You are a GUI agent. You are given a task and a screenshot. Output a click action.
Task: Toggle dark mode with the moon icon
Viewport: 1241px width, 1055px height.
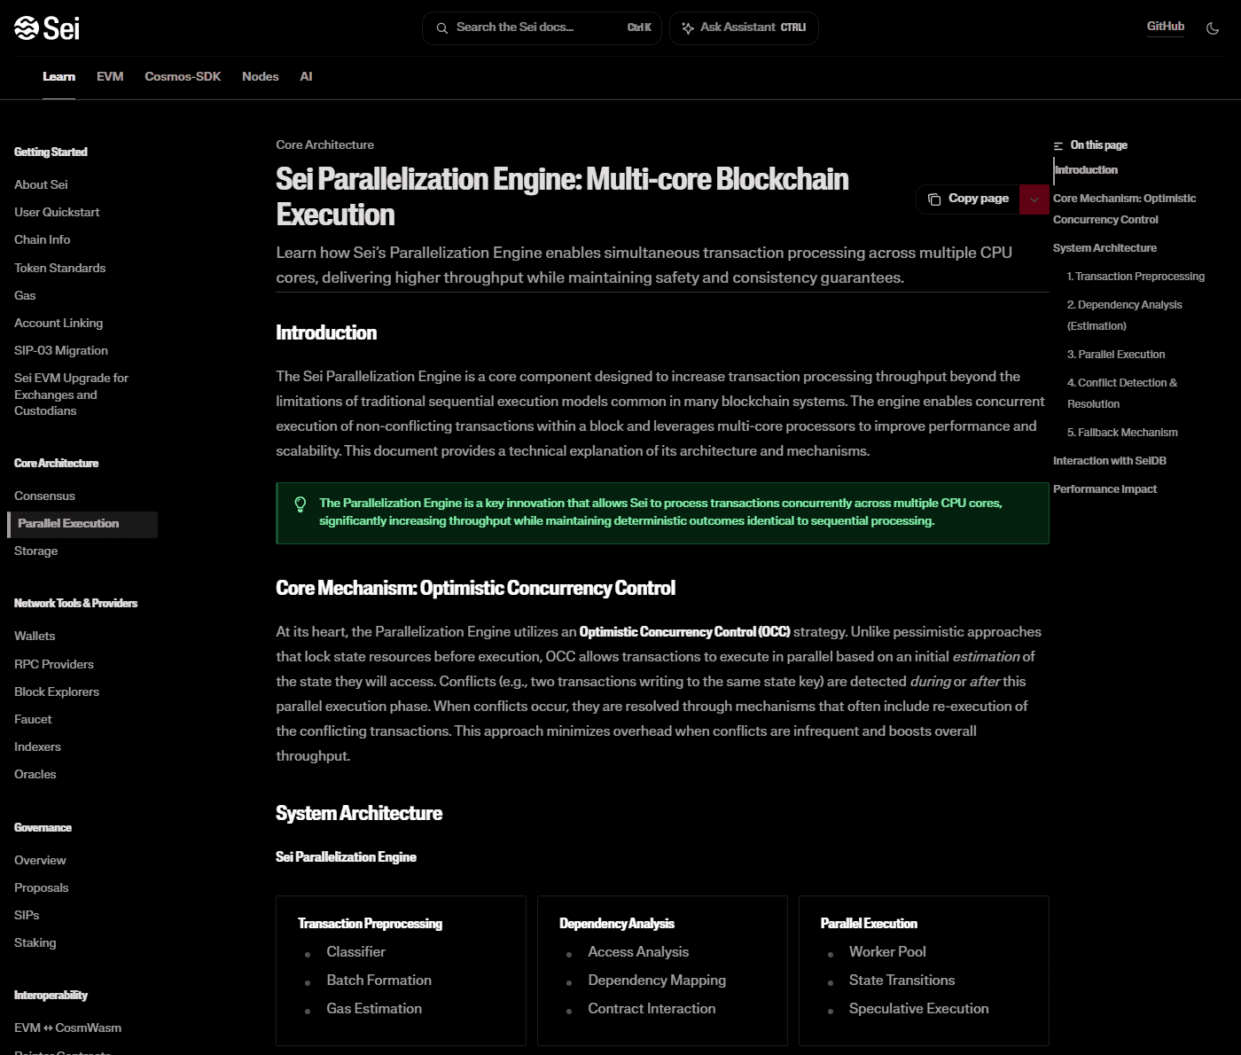tap(1213, 28)
